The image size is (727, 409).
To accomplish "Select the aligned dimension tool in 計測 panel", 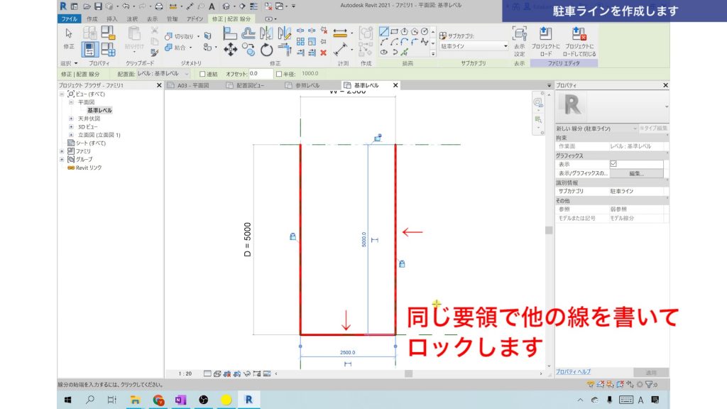I will pos(340,31).
